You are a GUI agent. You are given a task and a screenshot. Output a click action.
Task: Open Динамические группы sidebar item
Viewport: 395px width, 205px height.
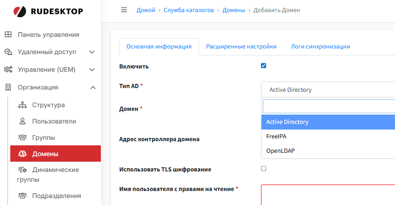click(48, 175)
